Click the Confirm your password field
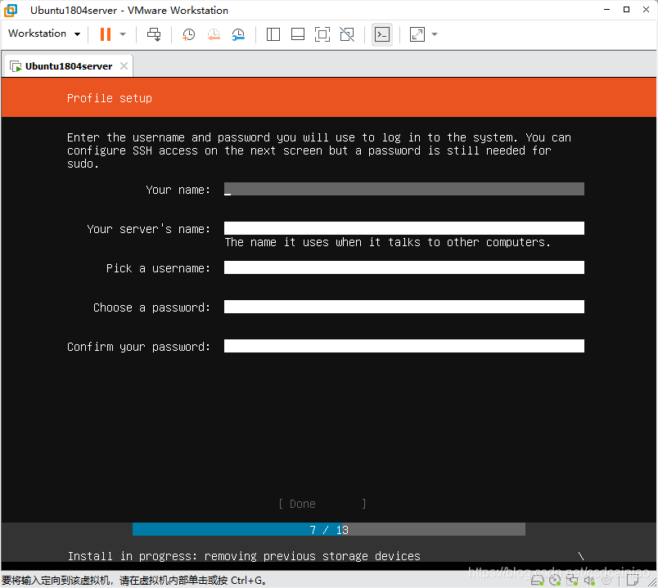The width and height of the screenshot is (658, 588). coord(403,346)
